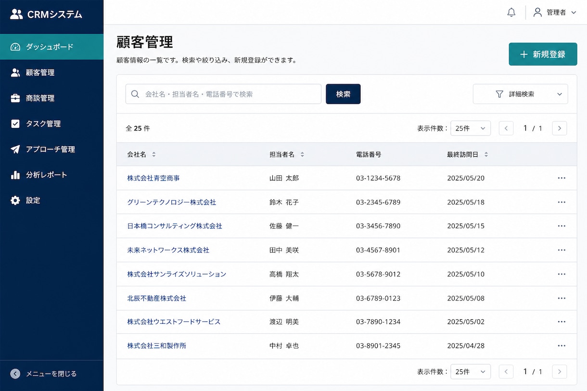Open 設定 in sidebar
This screenshot has width=587, height=391.
tap(51, 200)
